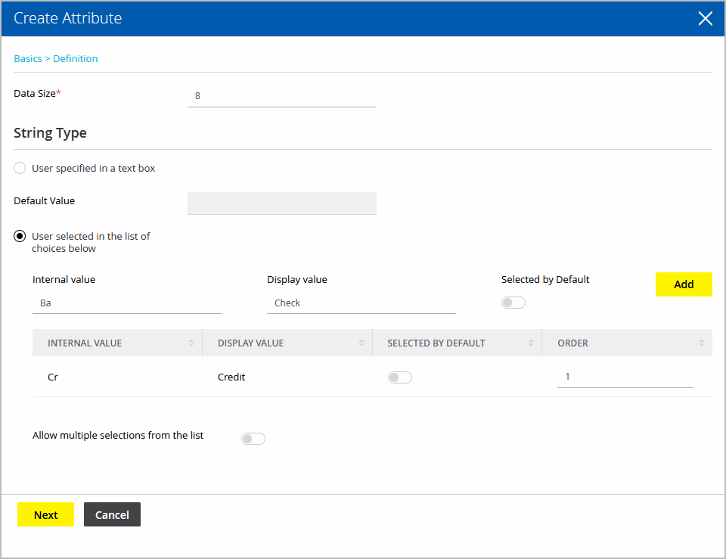This screenshot has height=559, width=726.
Task: Click the Basics breadcrumb link
Action: (28, 59)
